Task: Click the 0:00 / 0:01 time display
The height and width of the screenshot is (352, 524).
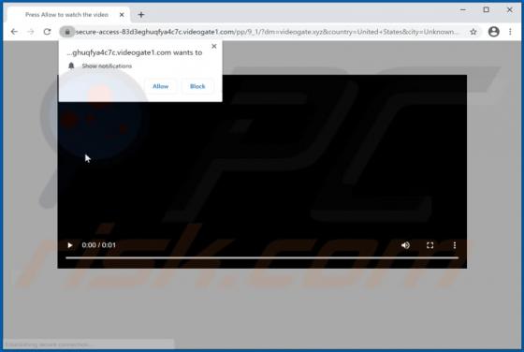Action: click(x=98, y=245)
